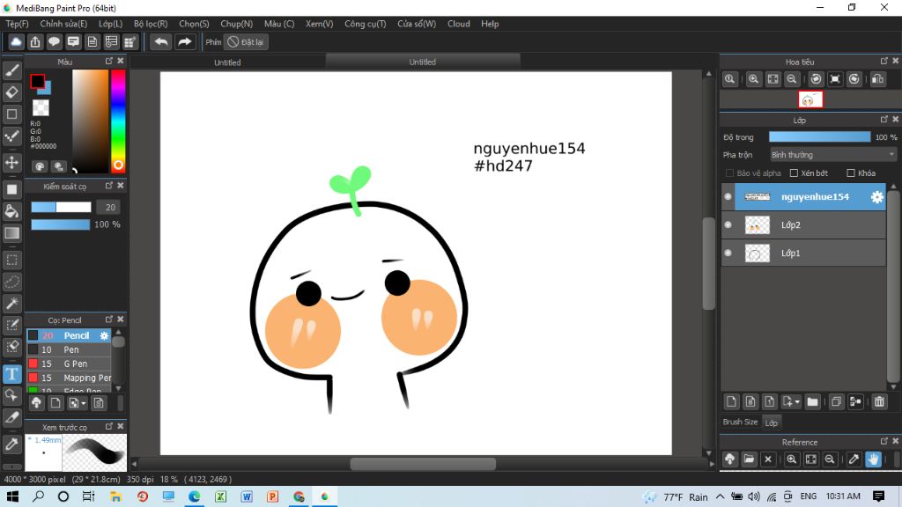This screenshot has width=902, height=507.
Task: Open File Explorer from the taskbar
Action: (115, 496)
